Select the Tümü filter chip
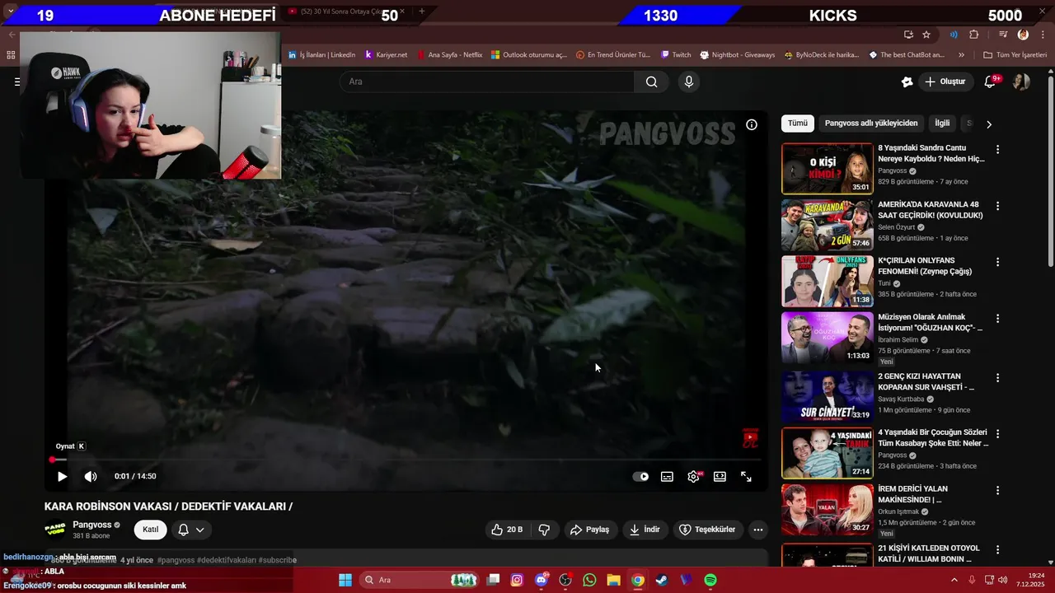Image resolution: width=1055 pixels, height=593 pixels. (798, 124)
